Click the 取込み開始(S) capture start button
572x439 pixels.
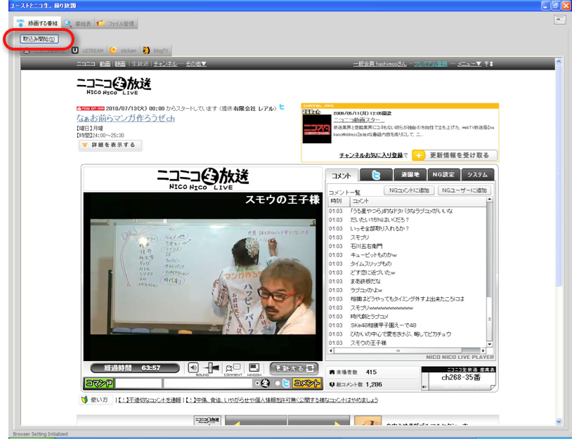coord(39,39)
